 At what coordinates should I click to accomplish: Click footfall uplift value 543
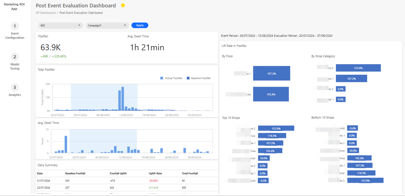click(112, 188)
